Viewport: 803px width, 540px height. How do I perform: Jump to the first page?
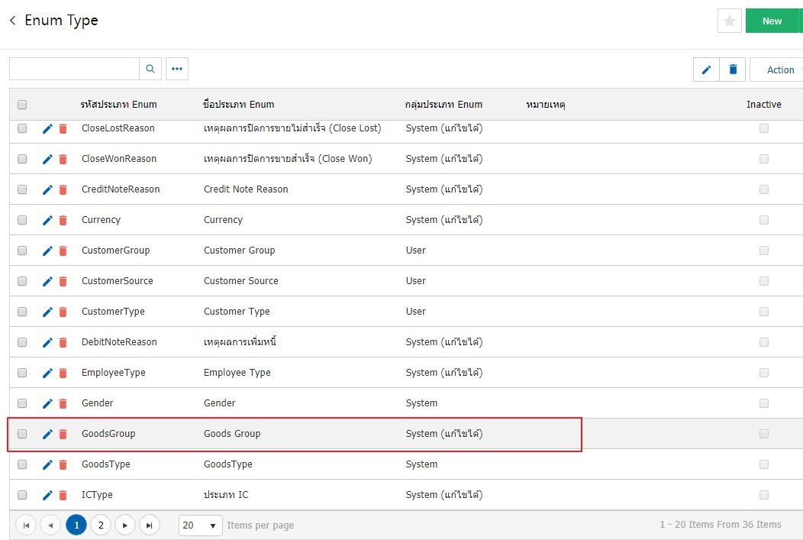(x=26, y=525)
